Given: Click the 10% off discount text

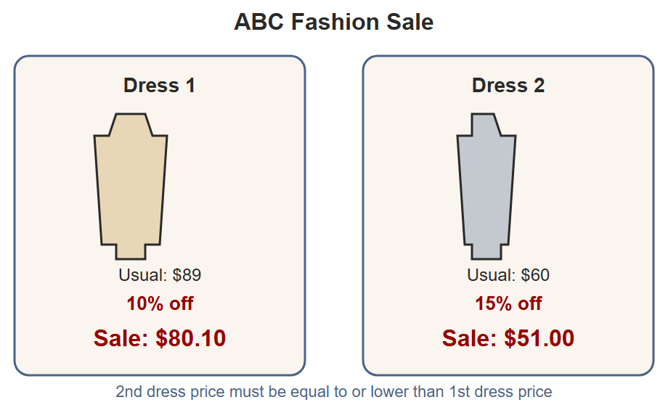Looking at the screenshot, I should click(160, 303).
